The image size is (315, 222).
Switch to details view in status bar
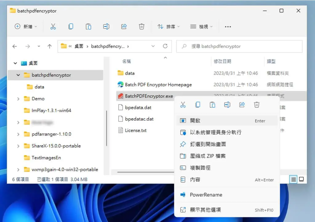(293, 179)
